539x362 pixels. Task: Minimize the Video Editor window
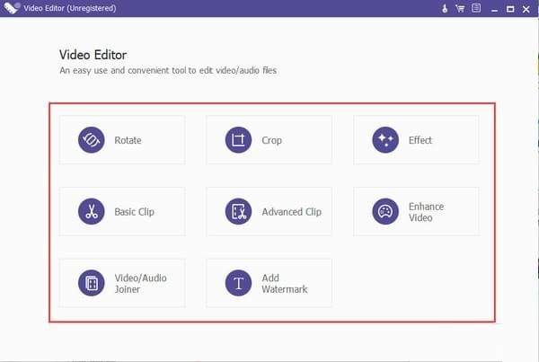495,9
